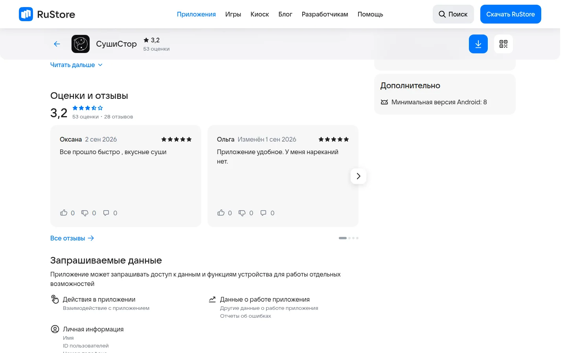The image size is (566, 353).
Task: Click Взаимодействие с приложением text
Action: pos(106,308)
